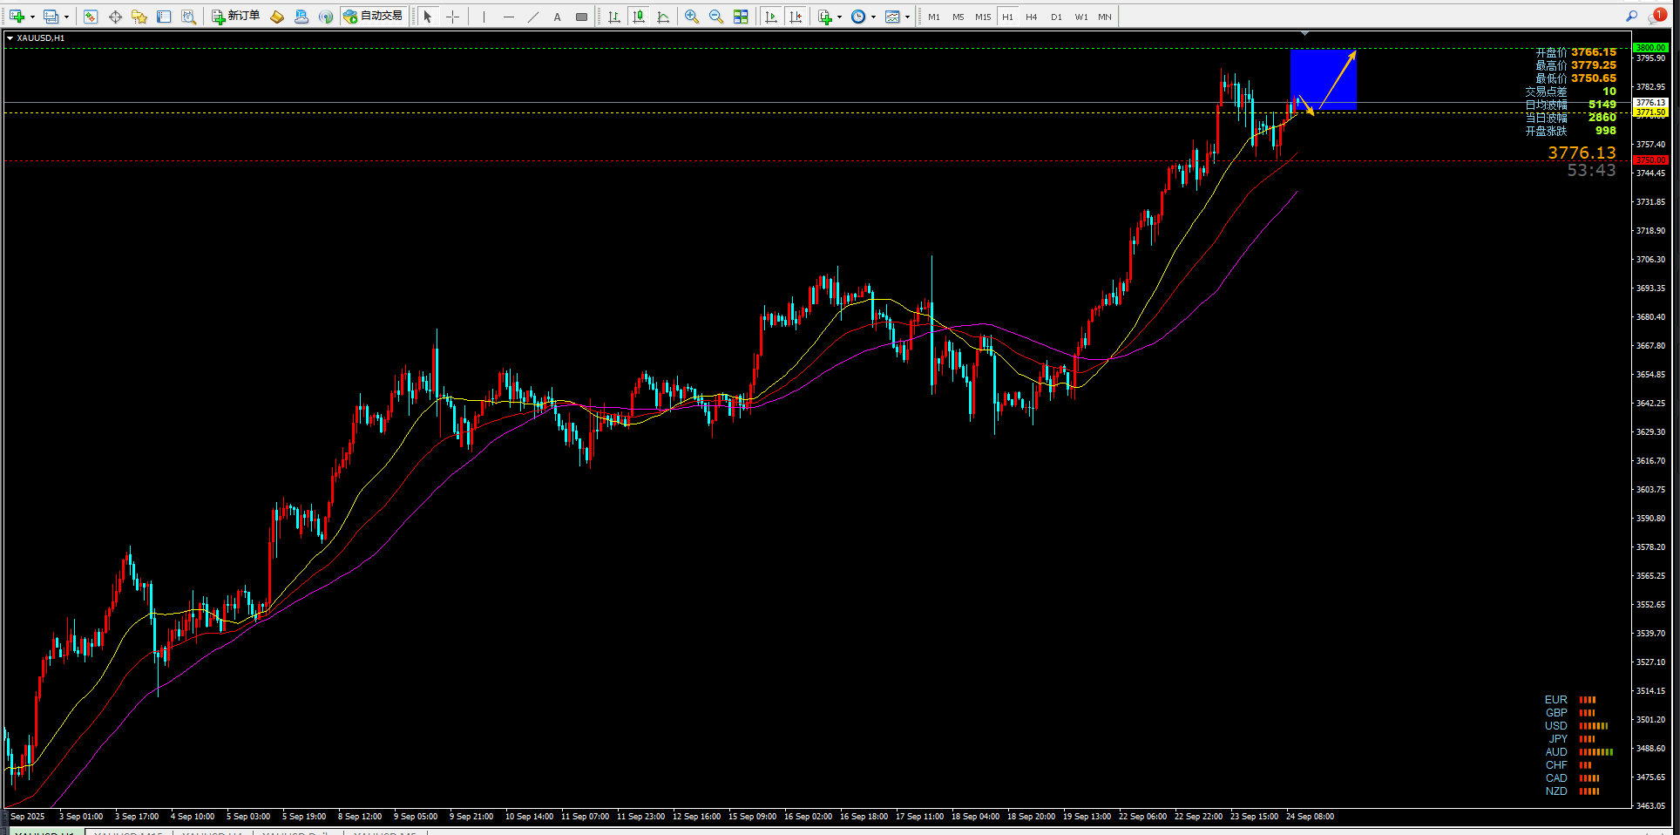Click the red 3750.00 price level marker
The width and height of the screenshot is (1680, 835).
pyautogui.click(x=1650, y=160)
